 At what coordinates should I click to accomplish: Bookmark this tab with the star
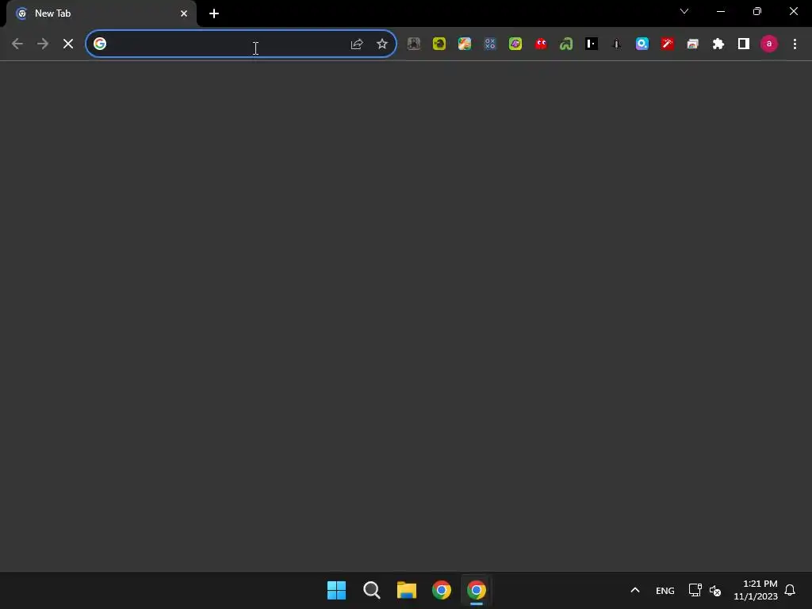(x=382, y=44)
